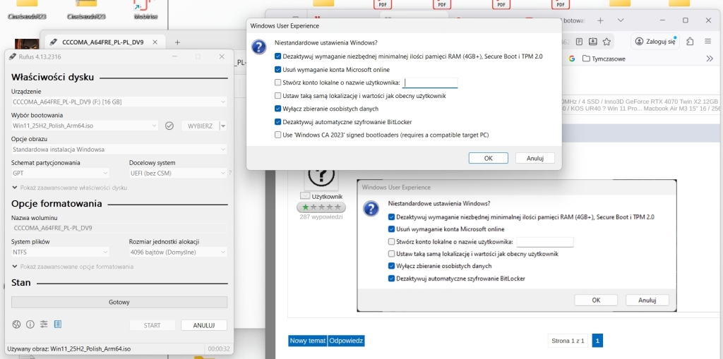Enable 'Stwórz konto lokalne' checkbox in top dialog

coord(278,83)
